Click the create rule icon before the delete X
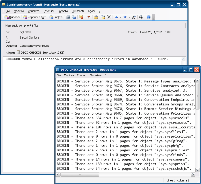This screenshot has width=201, height=184. click(x=103, y=17)
